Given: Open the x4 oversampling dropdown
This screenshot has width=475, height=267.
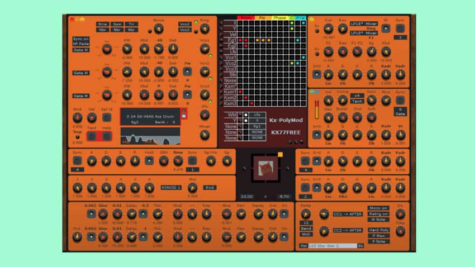Looking at the screenshot, I should 357,96.
